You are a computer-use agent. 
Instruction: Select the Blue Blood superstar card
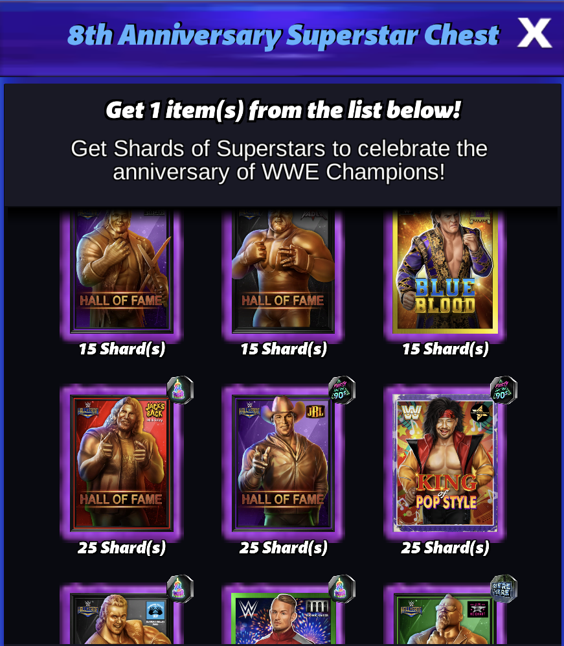[x=445, y=272]
